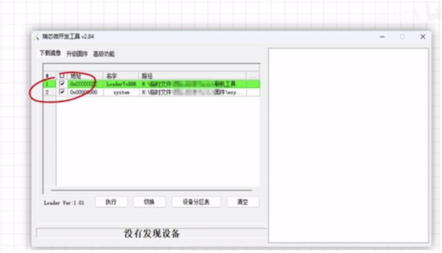
Task: Click the app icon in title bar
Action: [37, 37]
